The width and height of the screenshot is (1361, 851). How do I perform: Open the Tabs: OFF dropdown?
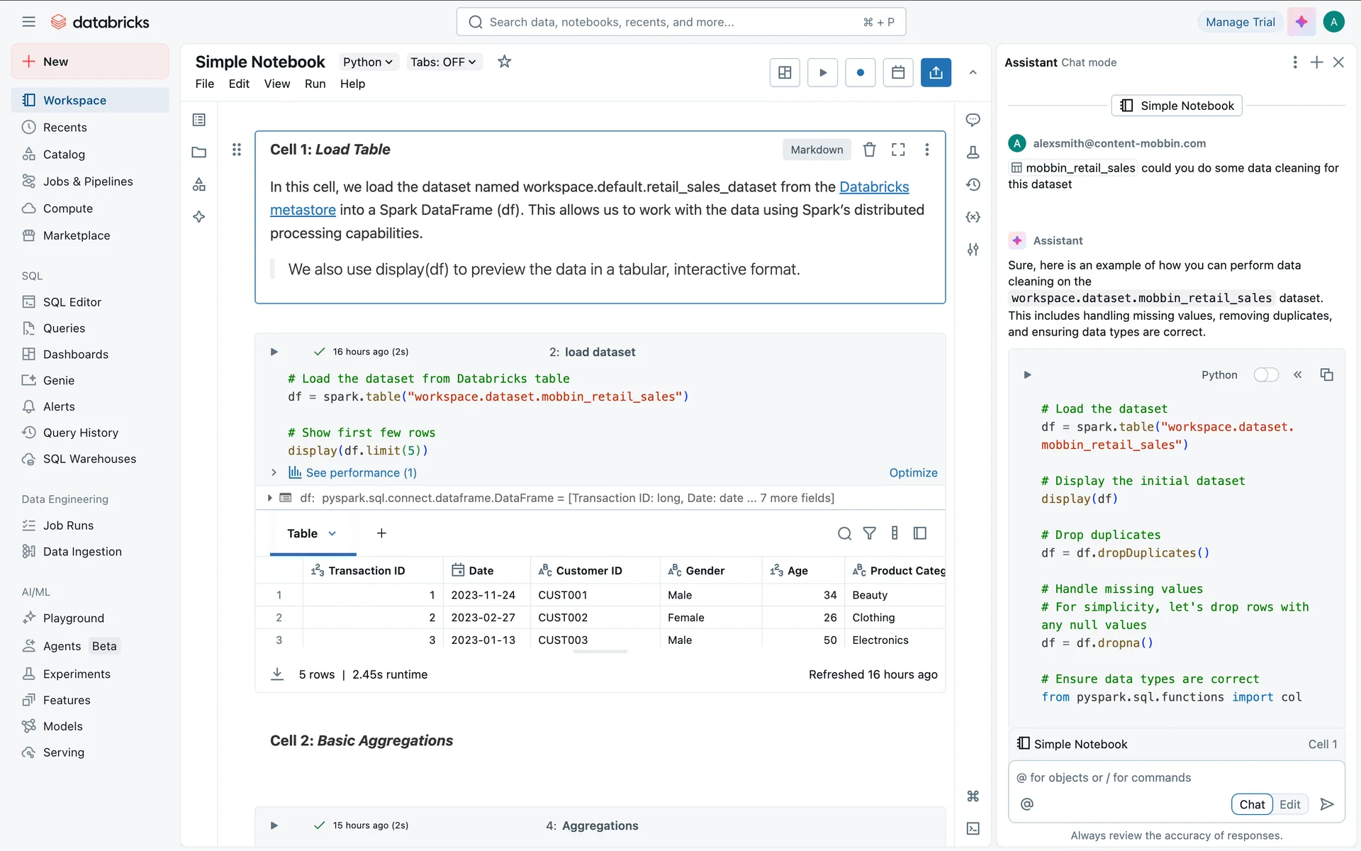point(443,62)
